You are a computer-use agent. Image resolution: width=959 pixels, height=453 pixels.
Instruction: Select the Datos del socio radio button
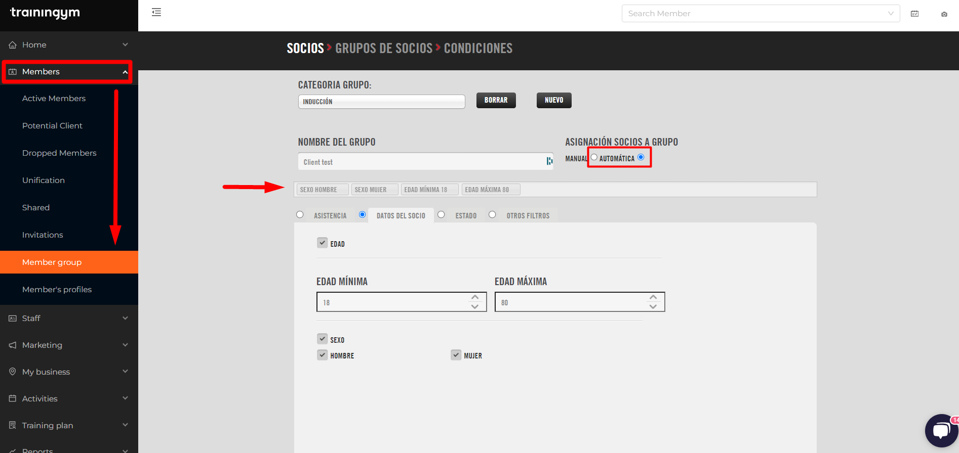point(362,214)
